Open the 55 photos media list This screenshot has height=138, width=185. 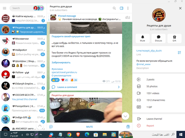click(159, 87)
